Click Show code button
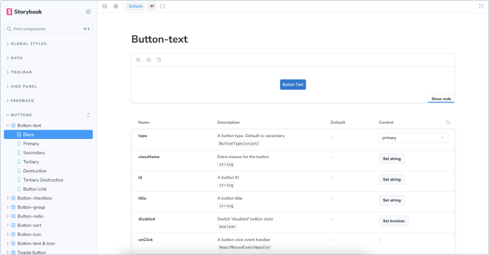 click(x=441, y=99)
